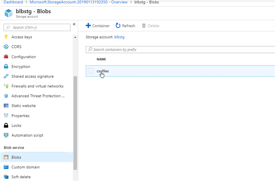Click the CORS globe icon
The width and height of the screenshot is (275, 181).
[6, 47]
